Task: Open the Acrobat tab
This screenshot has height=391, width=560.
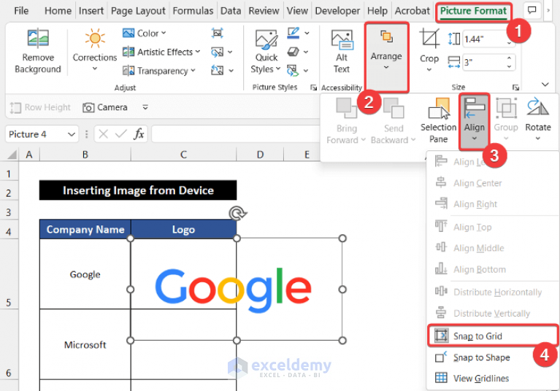Action: point(412,11)
